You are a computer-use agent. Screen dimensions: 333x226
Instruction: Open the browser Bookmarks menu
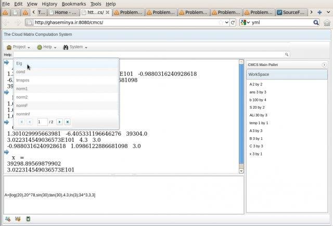[74, 4]
